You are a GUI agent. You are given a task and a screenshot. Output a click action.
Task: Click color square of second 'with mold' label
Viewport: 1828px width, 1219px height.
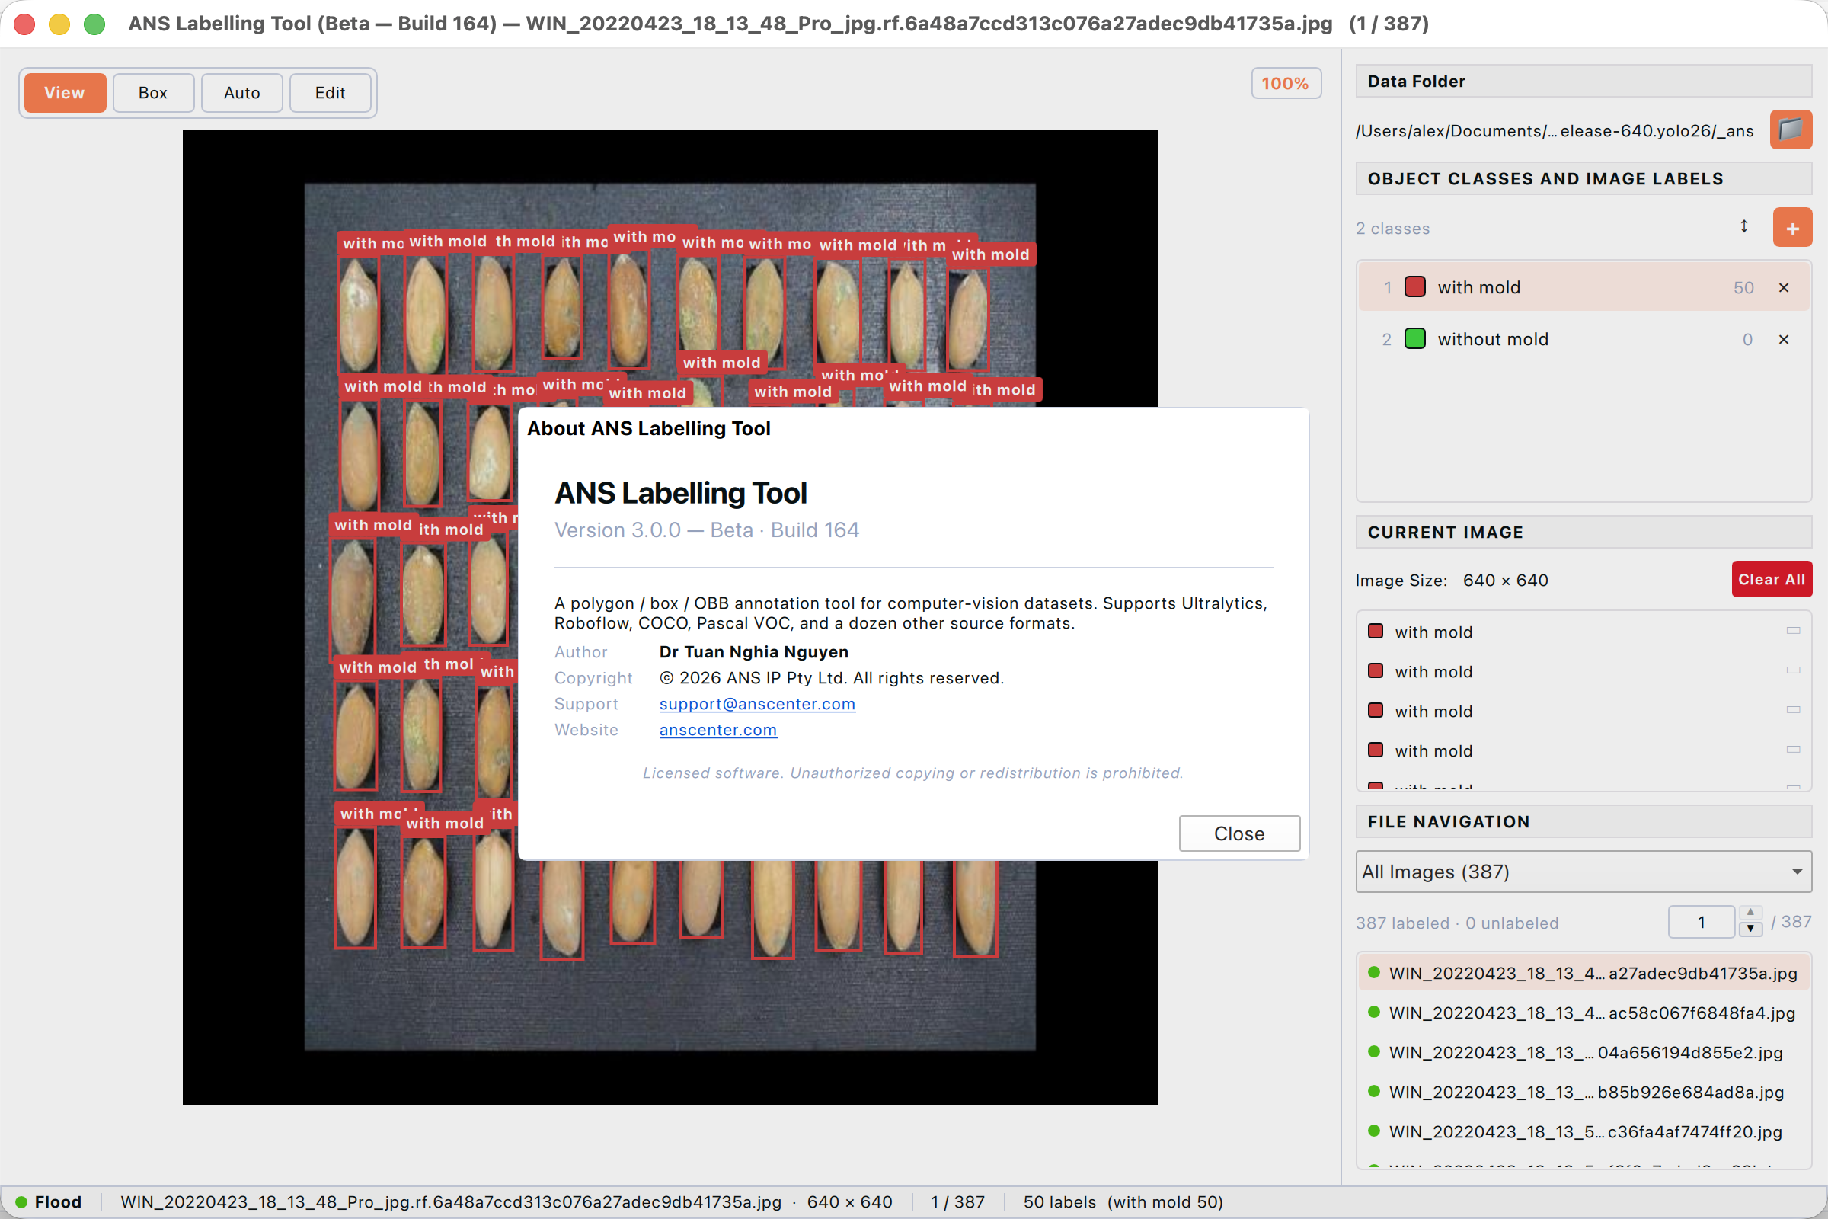click(x=1375, y=670)
